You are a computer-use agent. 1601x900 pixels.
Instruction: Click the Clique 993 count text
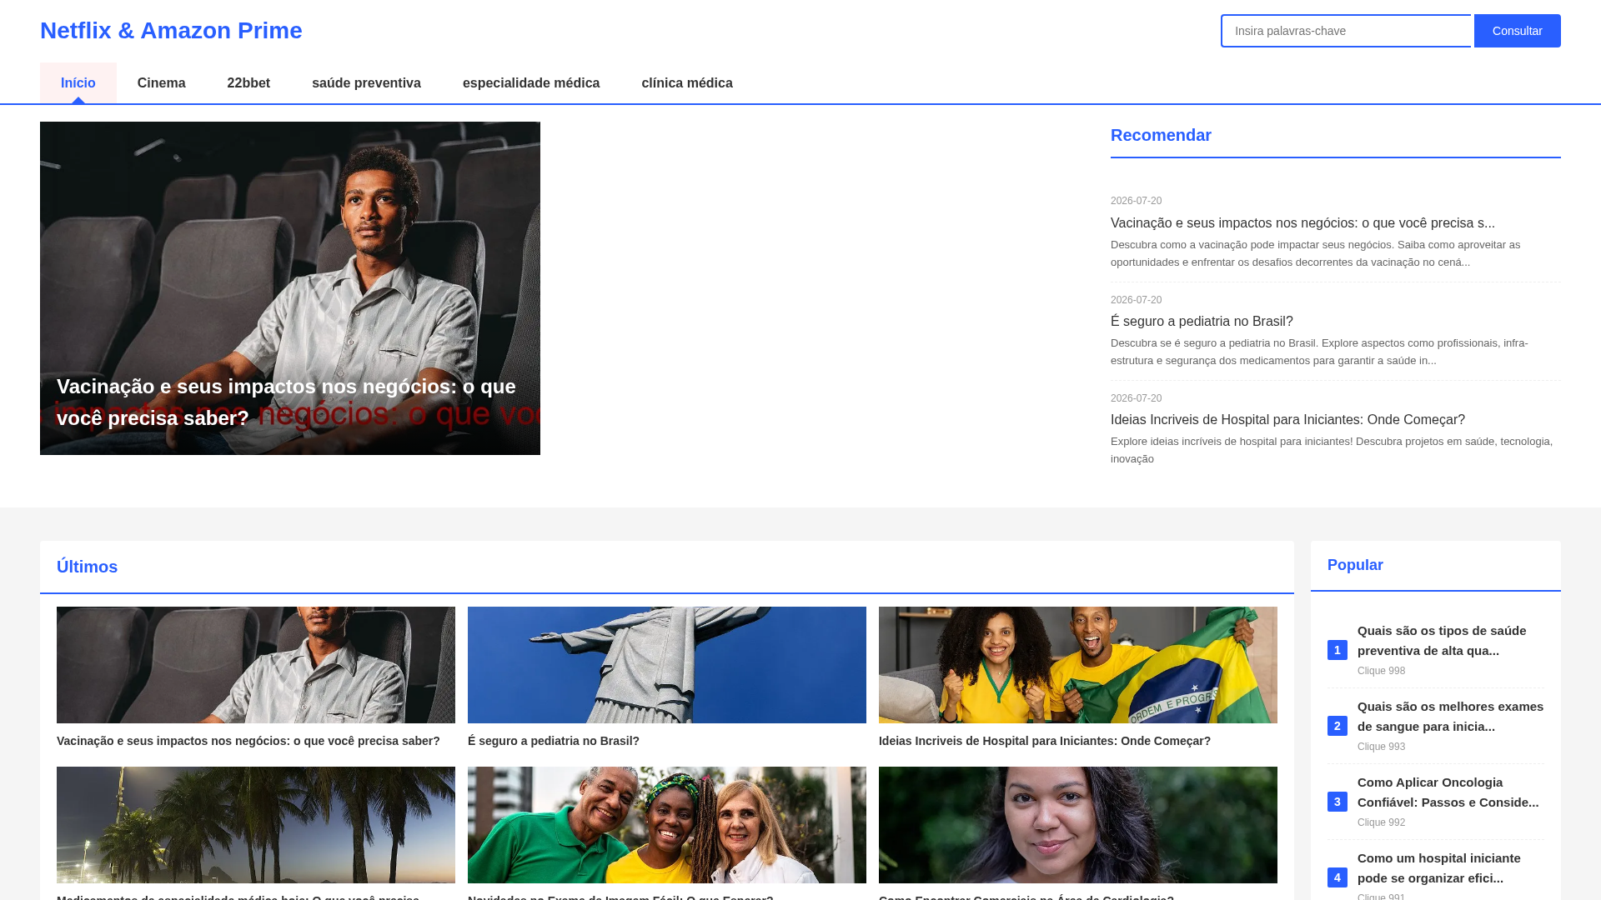tap(1381, 747)
